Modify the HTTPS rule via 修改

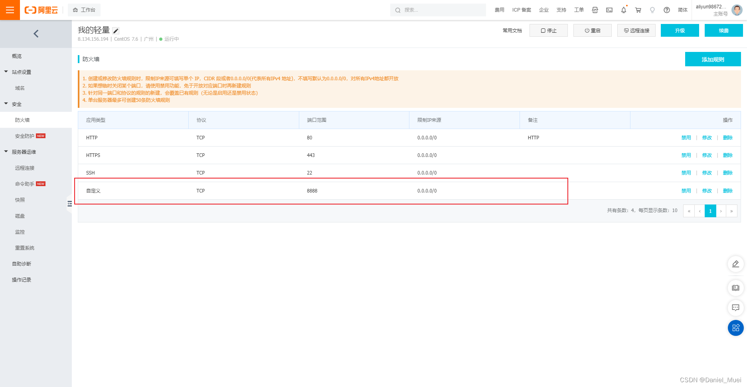707,155
